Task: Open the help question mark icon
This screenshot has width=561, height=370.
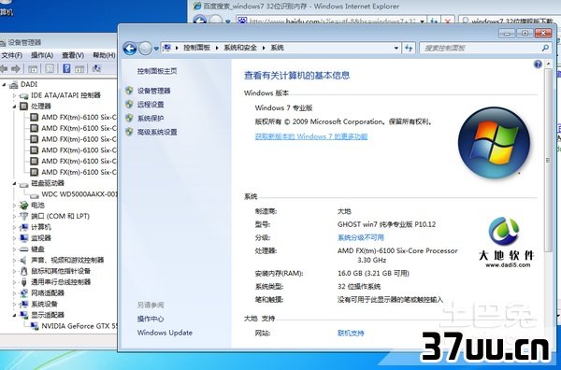Action: tap(538, 64)
